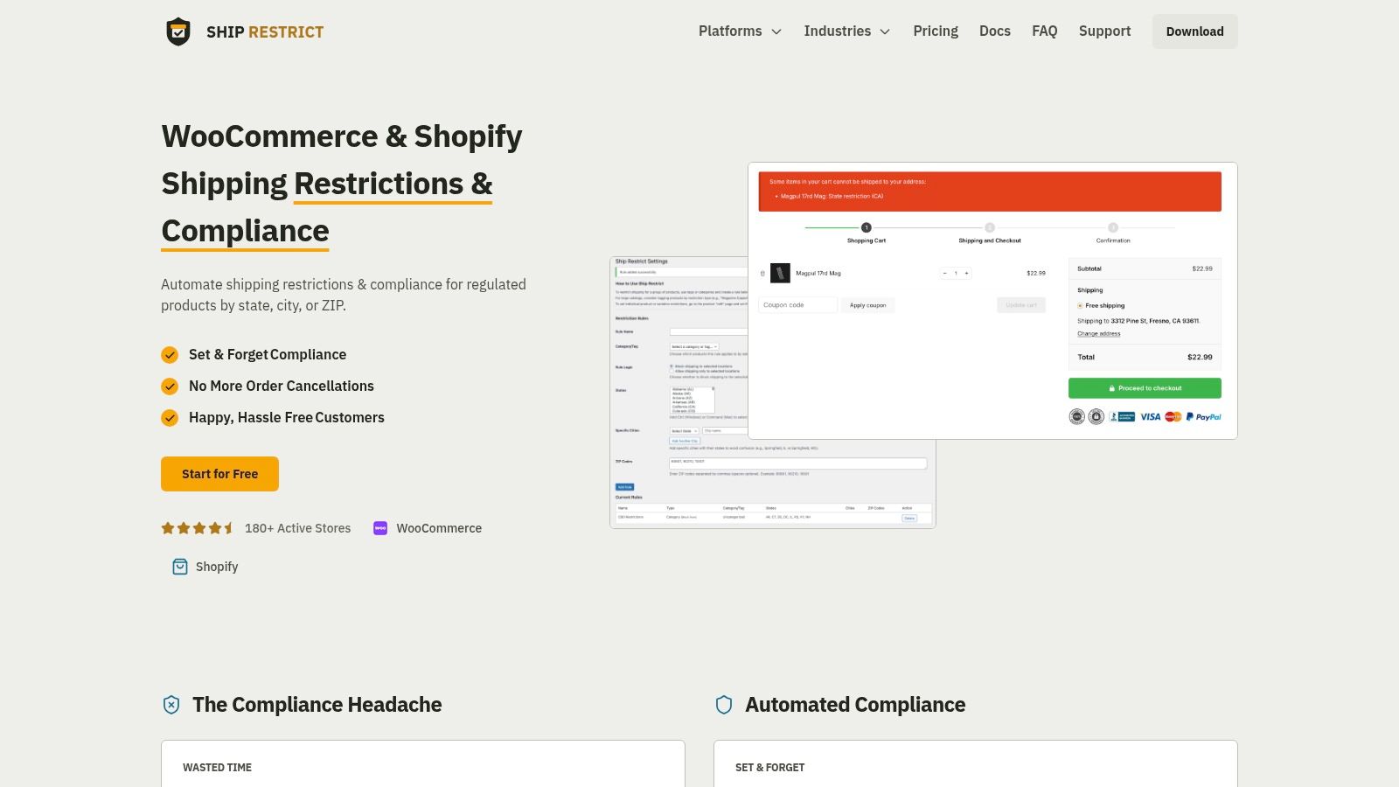
Task: Click the minus quantity button for Magpul 17rd Mag
Action: click(944, 274)
